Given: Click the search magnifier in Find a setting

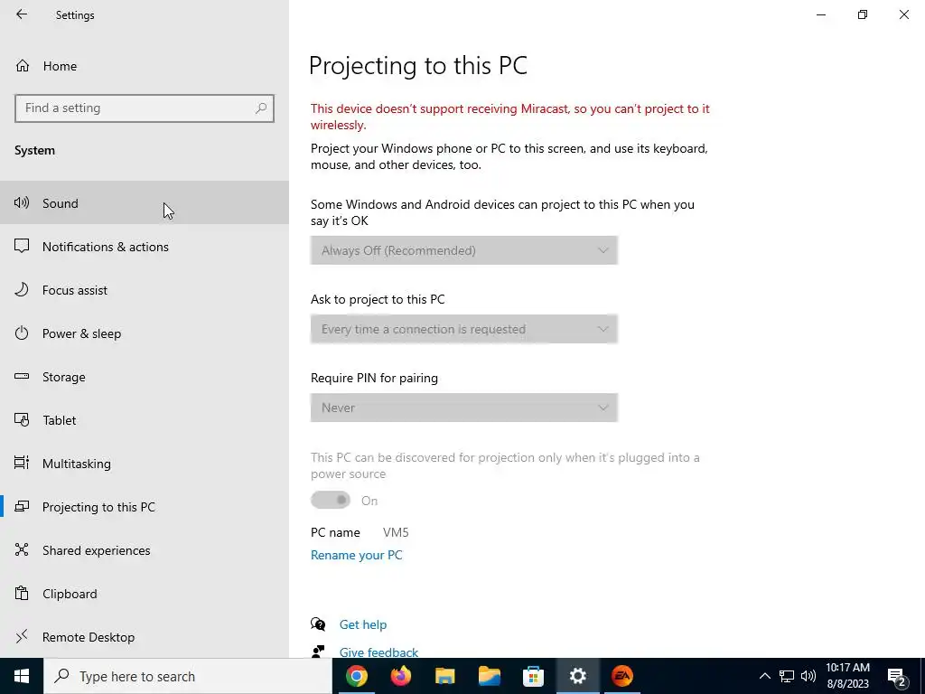Looking at the screenshot, I should tap(261, 108).
